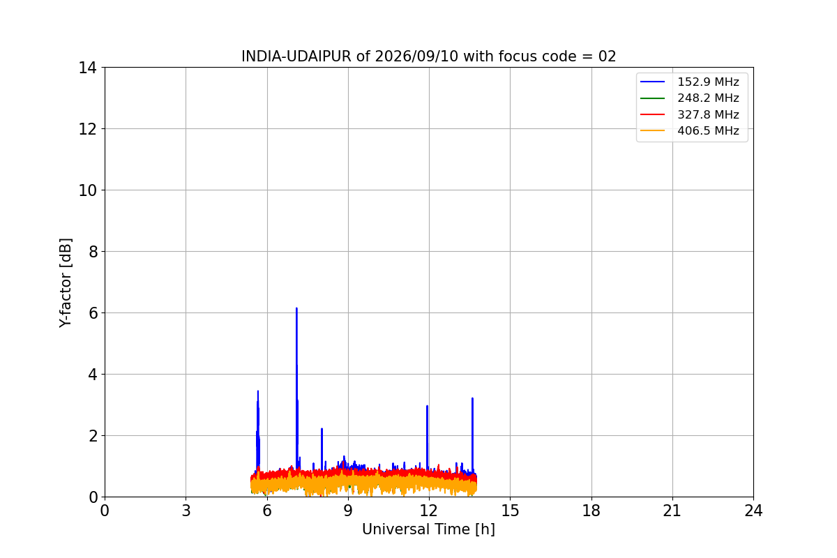
Task: Click the orange 406.5 MHz legend line
Action: [654, 130]
